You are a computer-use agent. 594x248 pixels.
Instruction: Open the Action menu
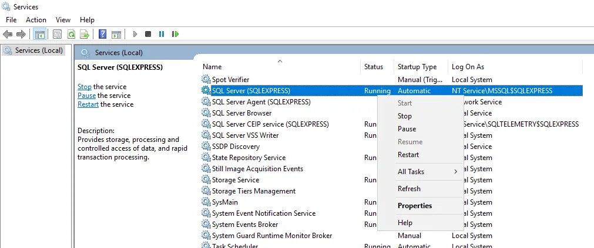tap(36, 20)
